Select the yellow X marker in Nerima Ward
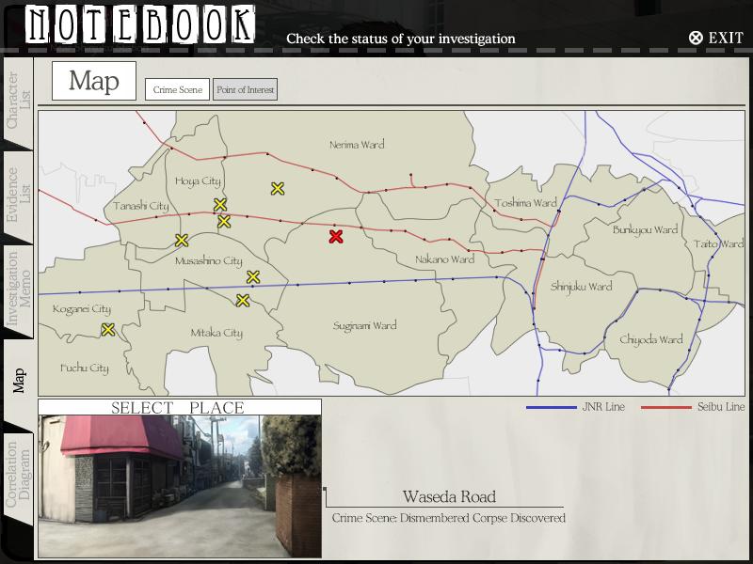Screen dimensions: 753x564 [x=277, y=189]
